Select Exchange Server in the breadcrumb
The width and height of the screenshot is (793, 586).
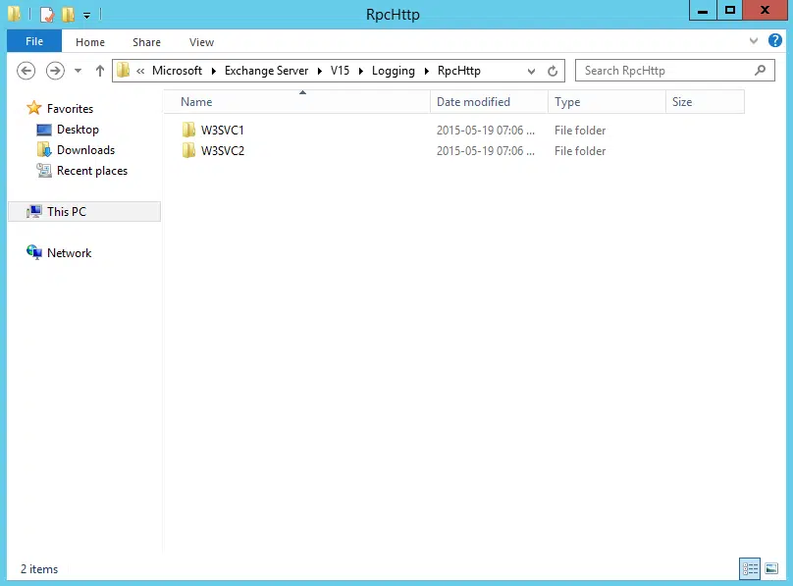tap(267, 71)
